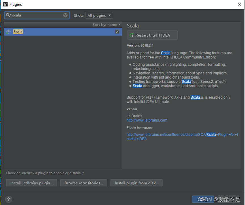The width and height of the screenshot is (245, 205).
Task: Open the jetbrains.com vendor link
Action: pyautogui.click(x=147, y=120)
